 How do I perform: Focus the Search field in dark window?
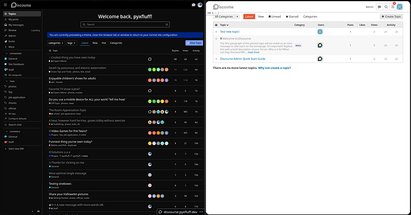(x=125, y=24)
